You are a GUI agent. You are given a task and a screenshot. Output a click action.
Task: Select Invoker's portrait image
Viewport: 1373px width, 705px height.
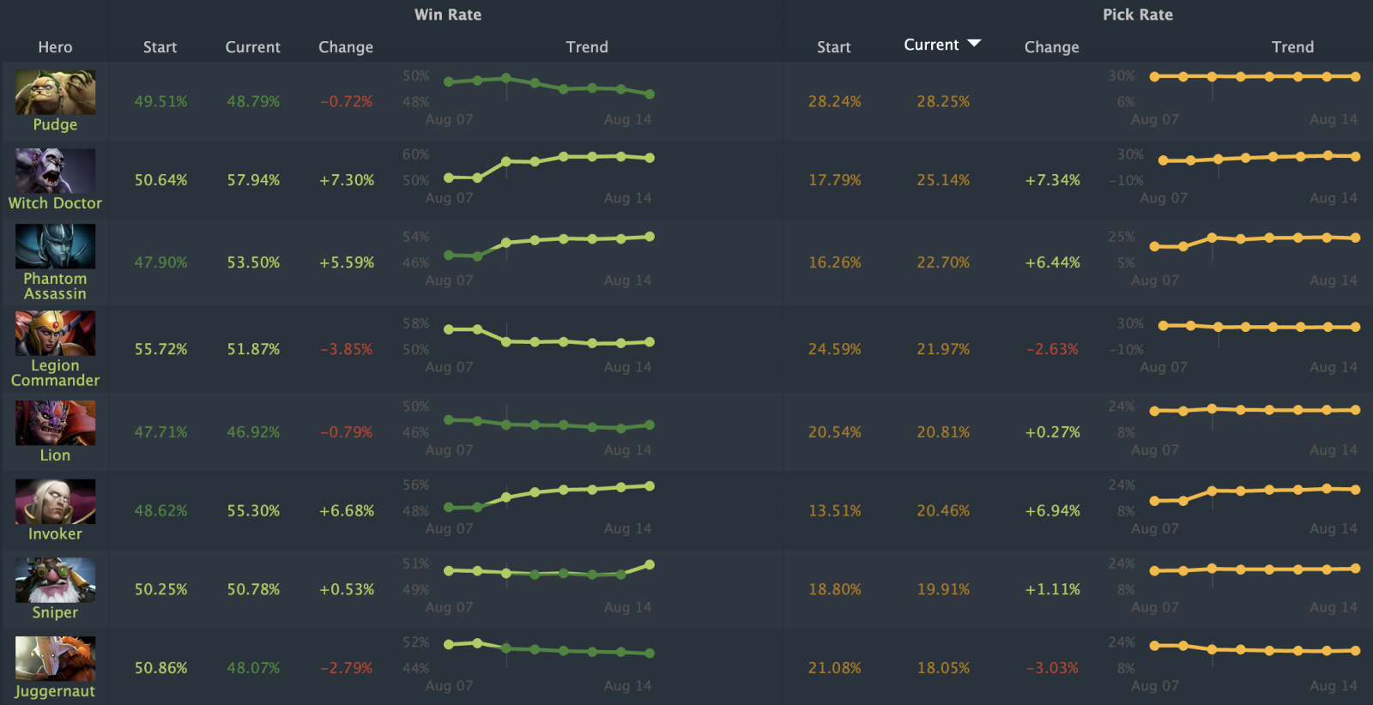(55, 502)
